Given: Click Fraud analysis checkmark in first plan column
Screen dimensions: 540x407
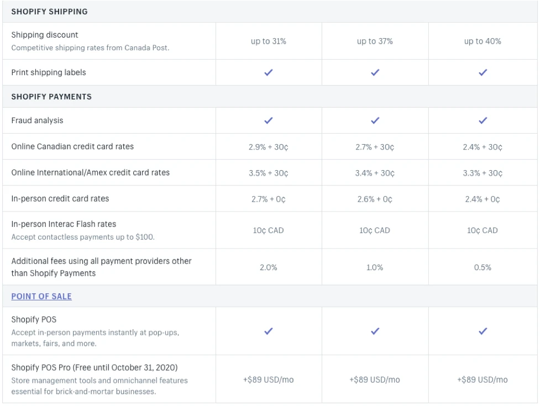Looking at the screenshot, I should (x=268, y=120).
